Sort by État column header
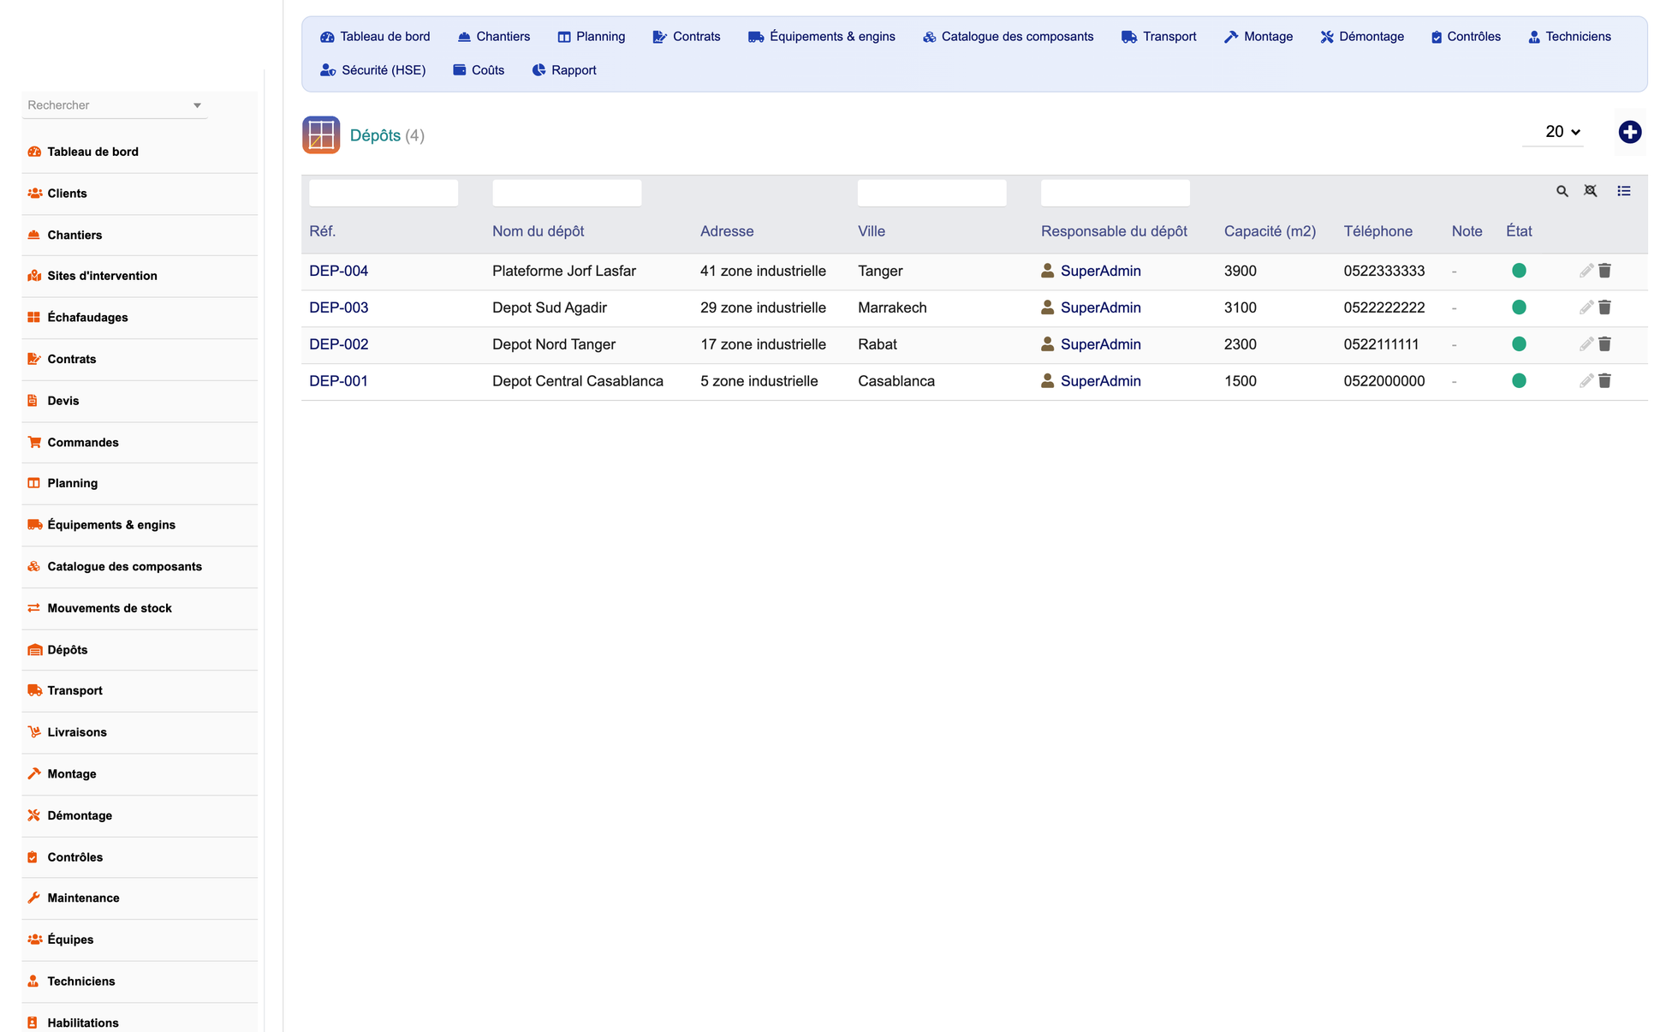Image resolution: width=1666 pixels, height=1032 pixels. [x=1519, y=231]
